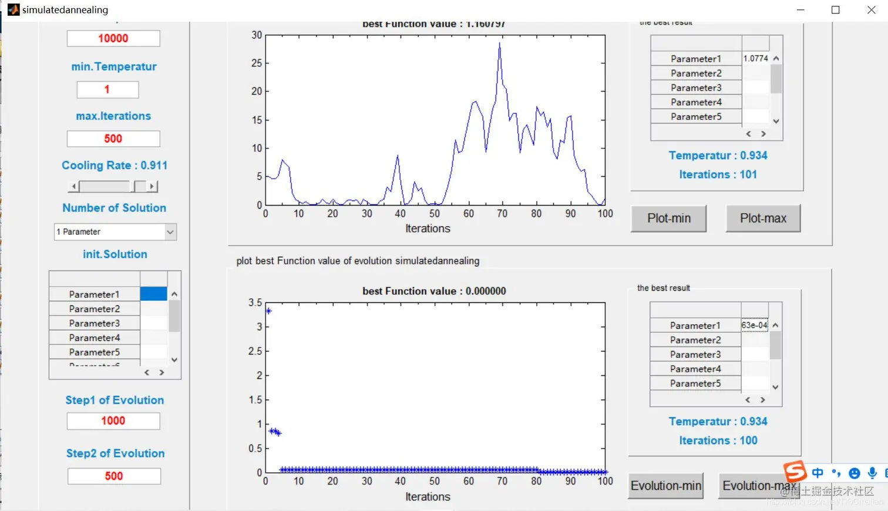The height and width of the screenshot is (511, 888).
Task: Select Parameter1 row in upper best result table
Action: [x=696, y=59]
